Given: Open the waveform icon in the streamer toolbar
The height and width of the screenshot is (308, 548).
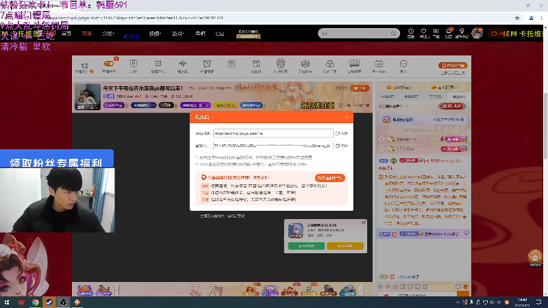Looking at the screenshot, I should (x=182, y=64).
